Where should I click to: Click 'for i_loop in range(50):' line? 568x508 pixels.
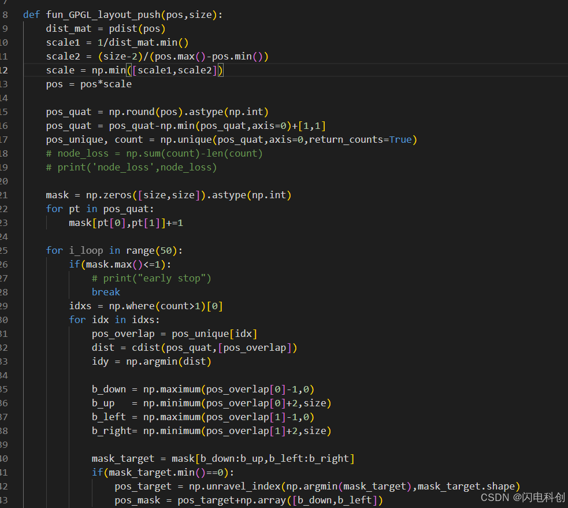coord(114,250)
